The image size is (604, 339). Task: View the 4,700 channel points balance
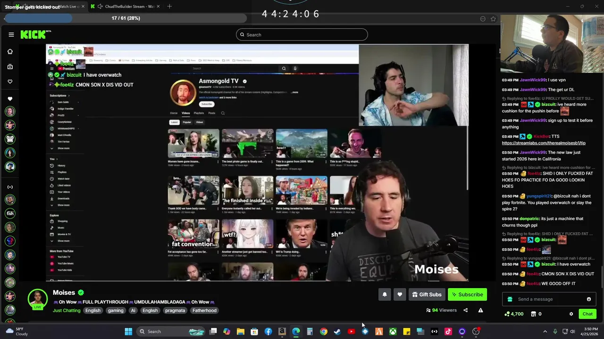(x=514, y=314)
